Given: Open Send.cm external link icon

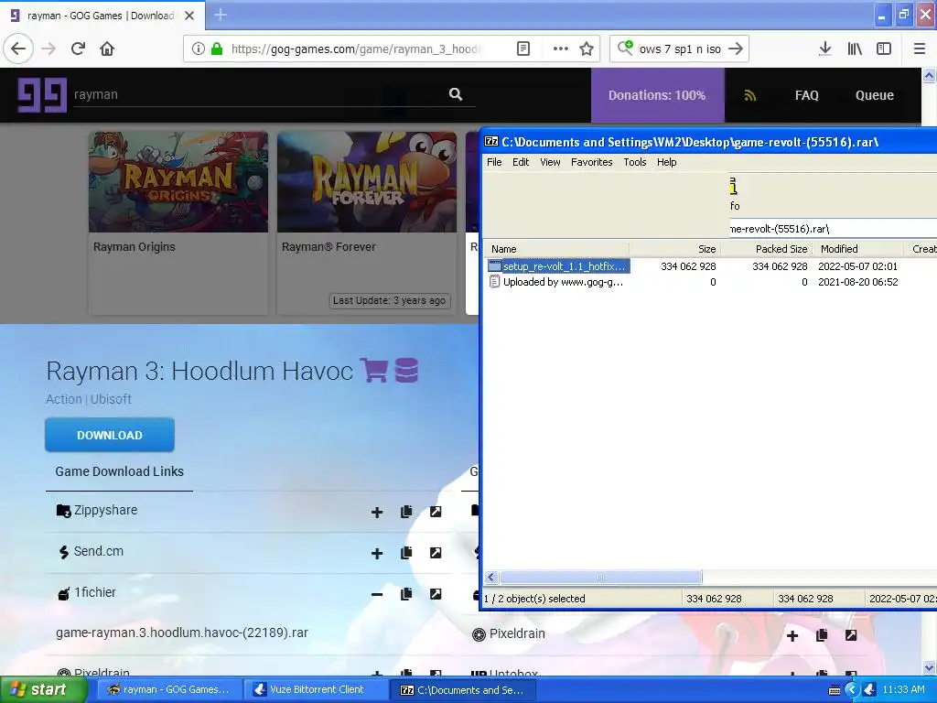Looking at the screenshot, I should coord(436,553).
